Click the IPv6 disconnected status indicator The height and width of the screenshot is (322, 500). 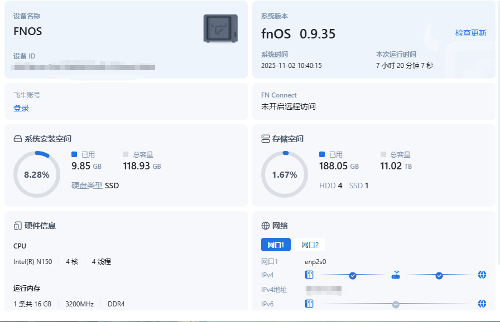tap(396, 304)
